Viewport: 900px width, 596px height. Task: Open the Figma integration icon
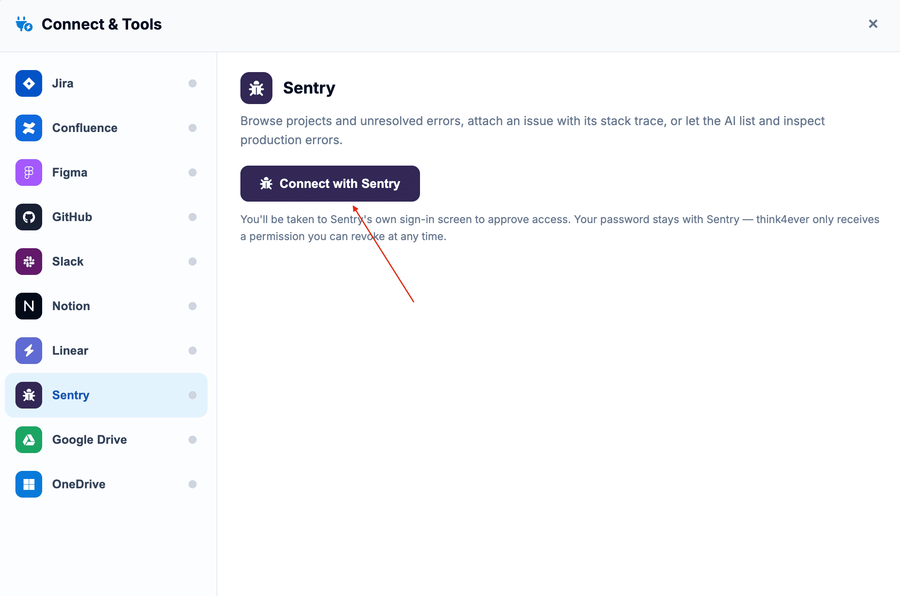29,172
